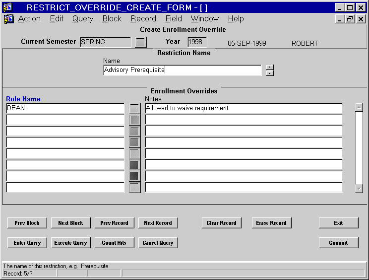Viewport: 369px width, 280px height.
Task: Open the Edit menu
Action: (x=57, y=18)
